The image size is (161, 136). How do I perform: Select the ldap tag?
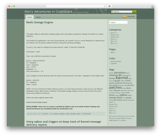(x=130, y=78)
